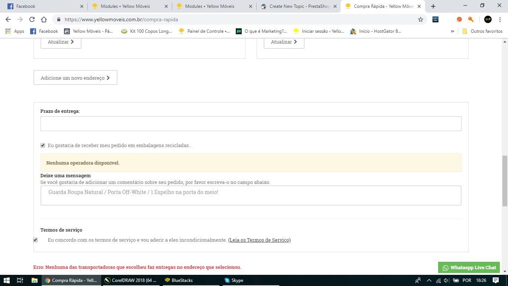Switch to the Facebook browser tab

click(x=45, y=6)
